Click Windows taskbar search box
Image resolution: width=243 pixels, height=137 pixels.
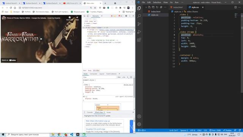[x=28, y=134]
